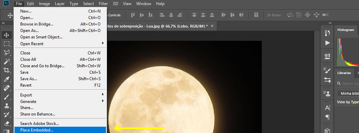The image size is (359, 133).
Task: Distribute vertical centers in the options bar
Action: tap(203, 15)
